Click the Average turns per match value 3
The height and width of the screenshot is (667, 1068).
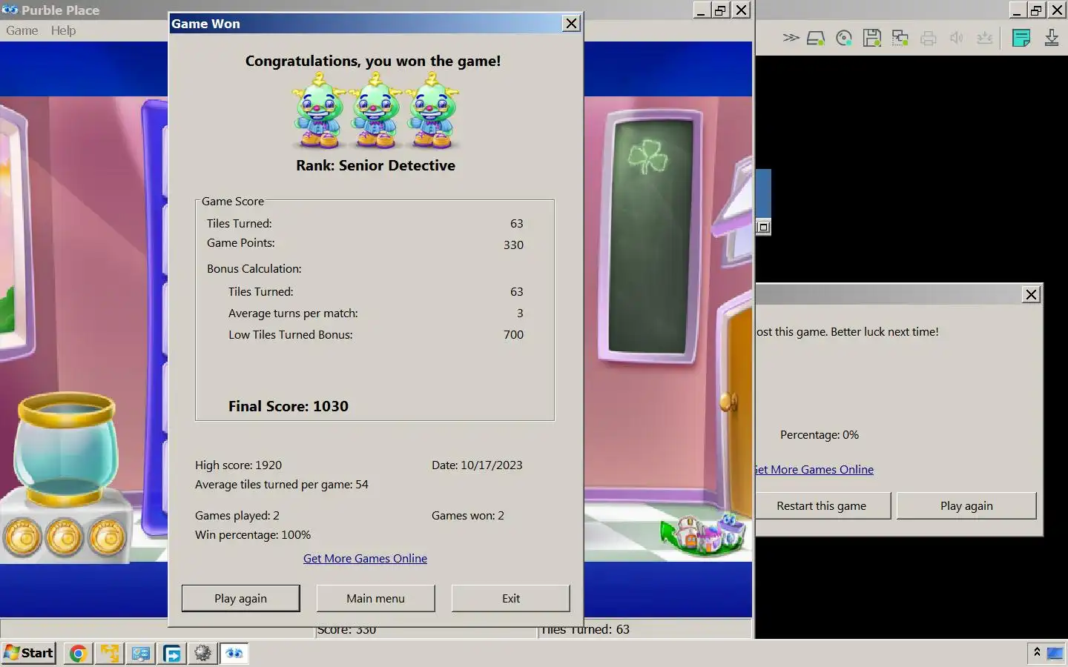click(x=520, y=313)
